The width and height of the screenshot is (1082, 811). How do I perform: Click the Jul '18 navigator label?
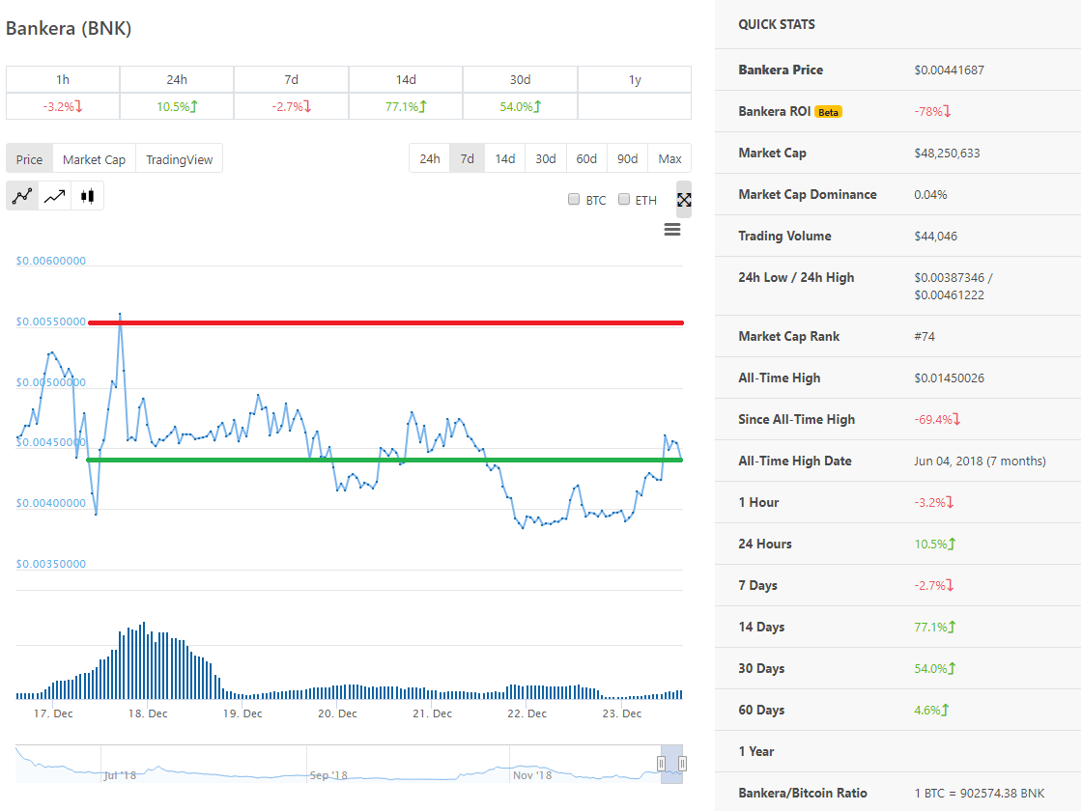pos(120,775)
